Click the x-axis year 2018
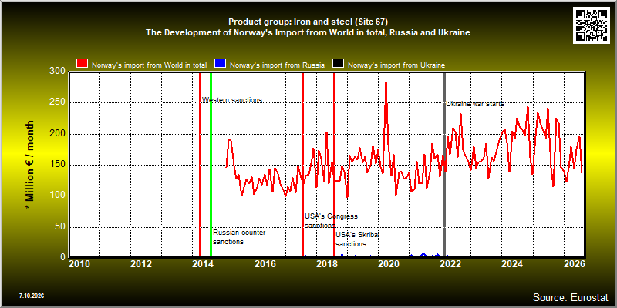 (326, 264)
